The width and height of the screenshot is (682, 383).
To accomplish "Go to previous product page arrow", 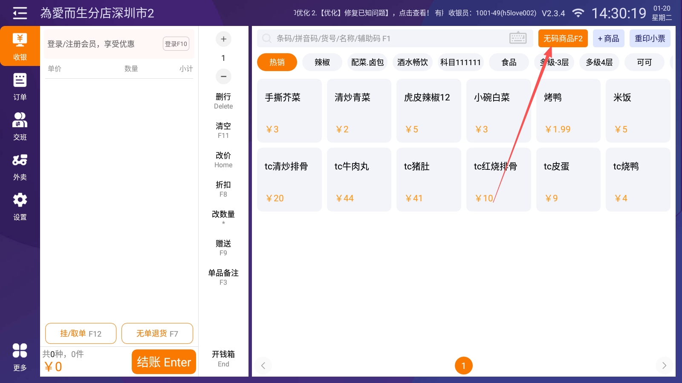I will click(x=263, y=366).
